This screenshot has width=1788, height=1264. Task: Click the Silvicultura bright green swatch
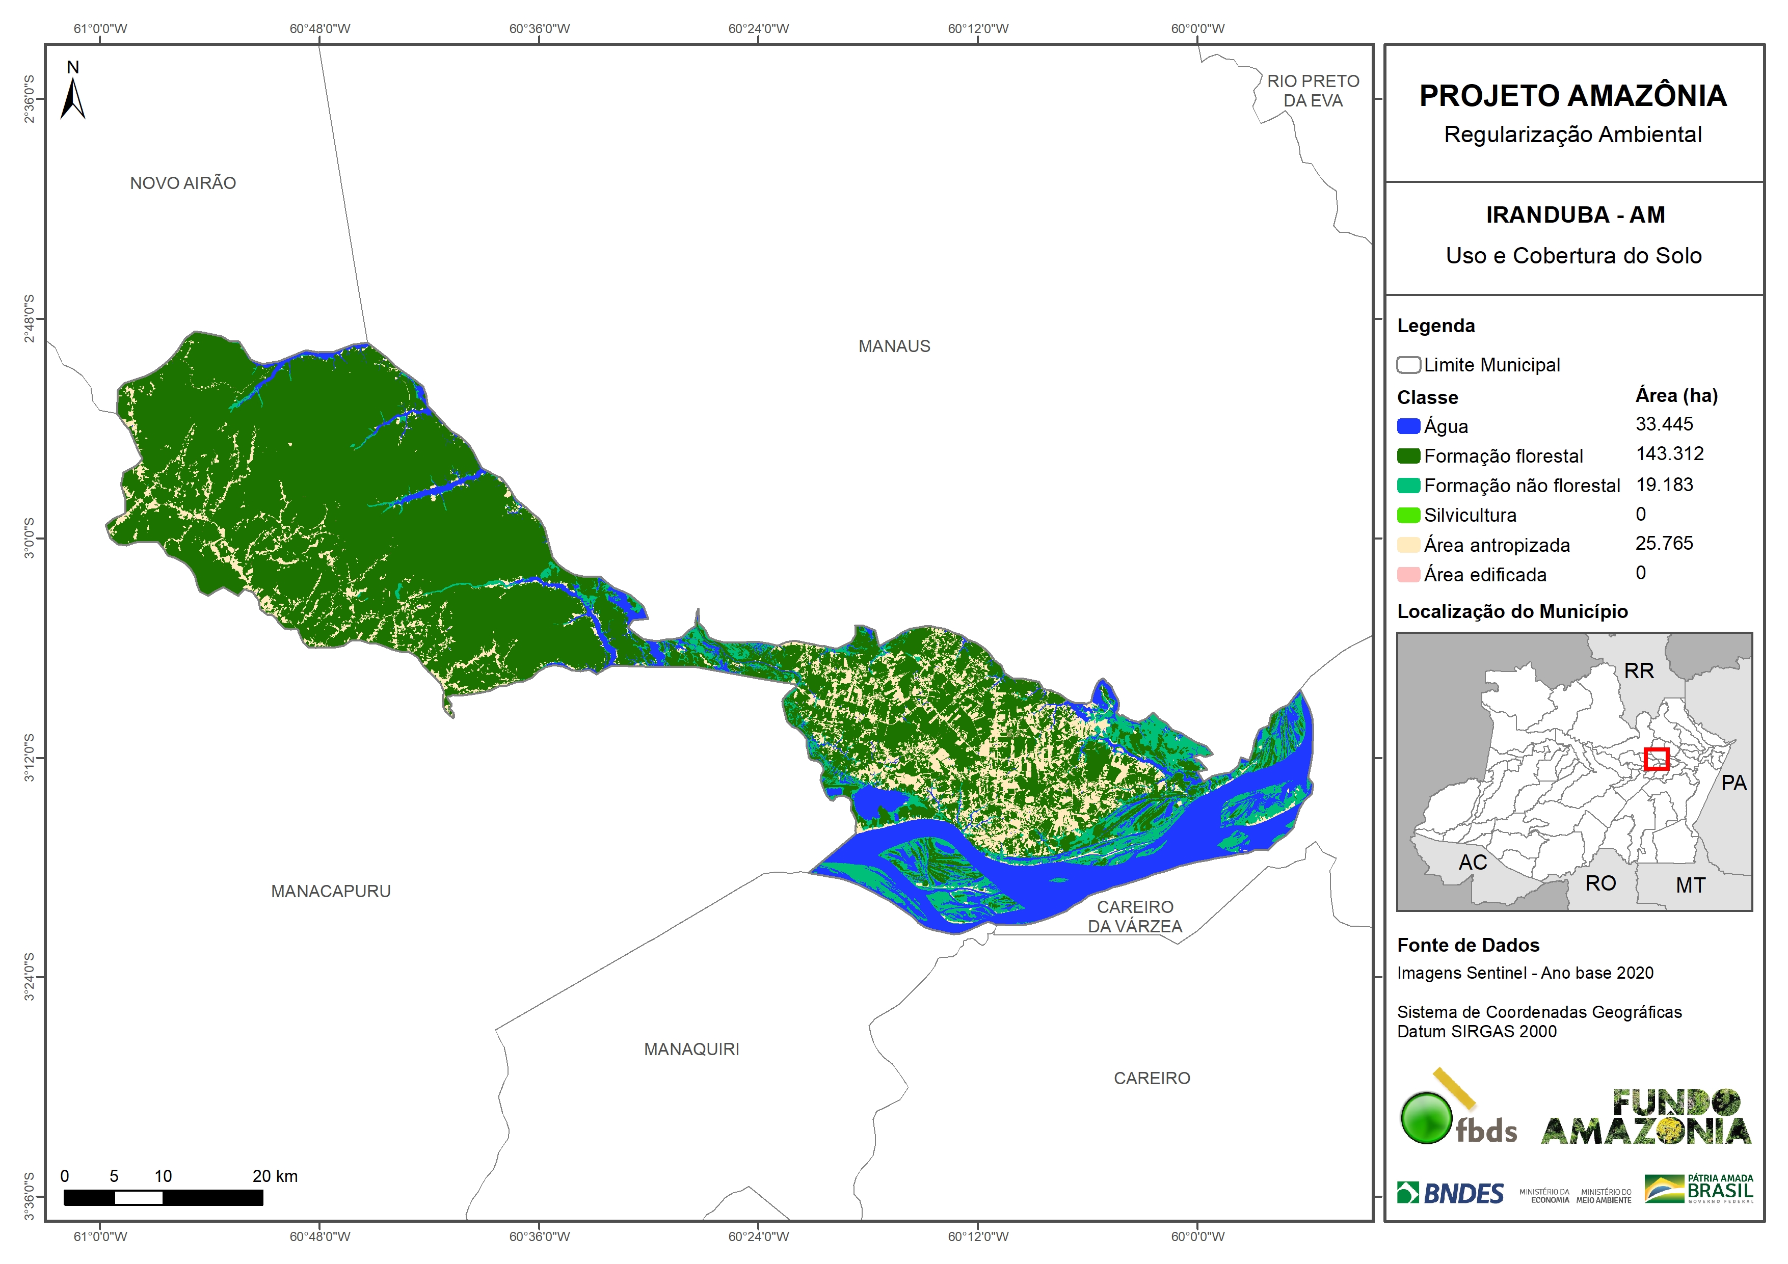1408,515
